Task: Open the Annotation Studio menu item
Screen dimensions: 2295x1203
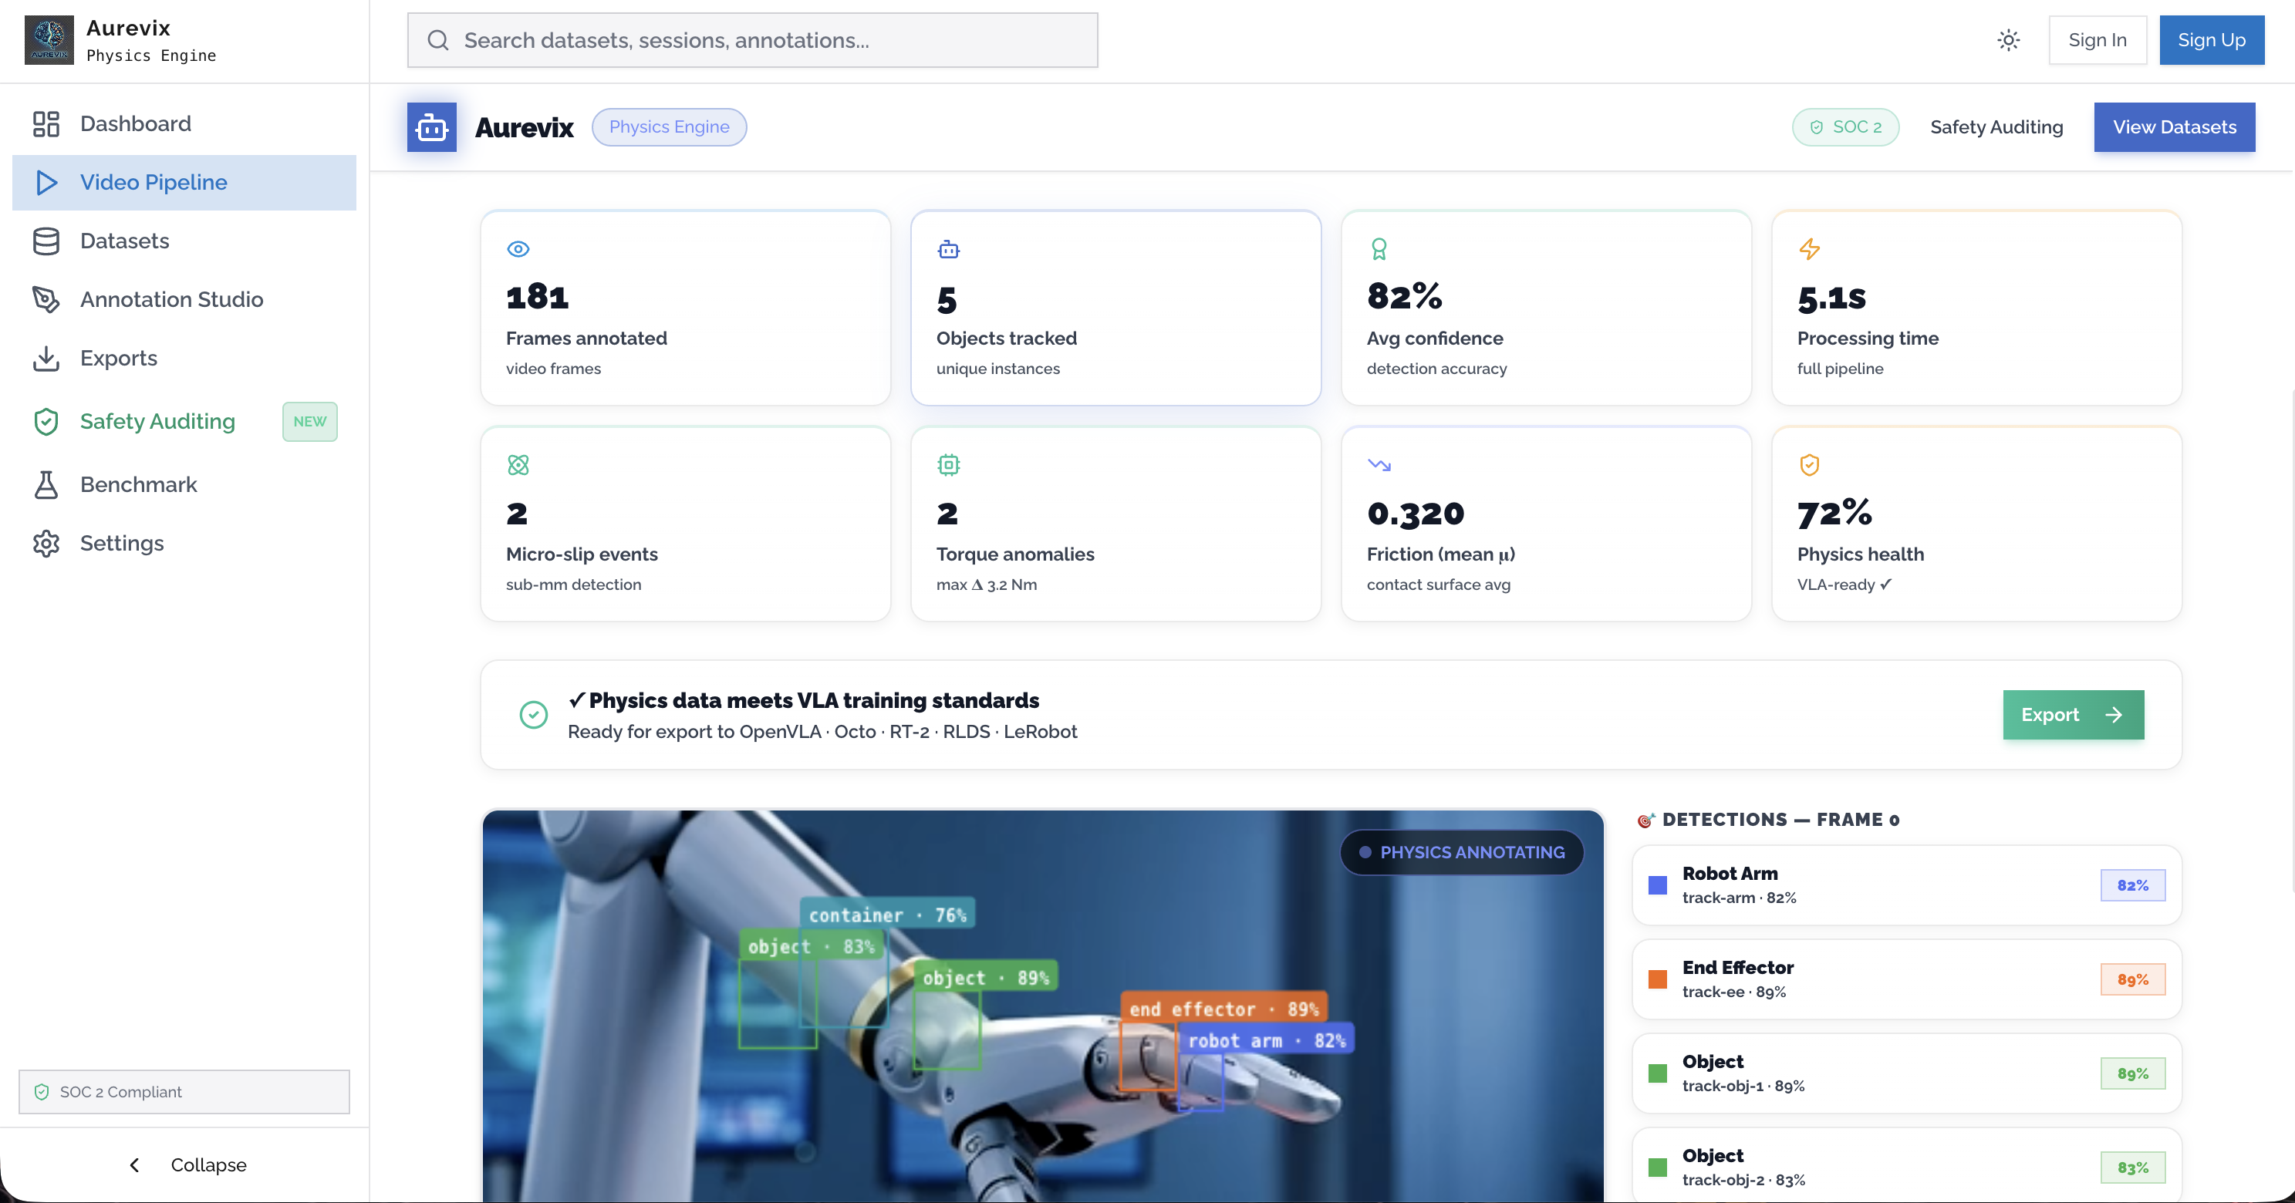Action: (171, 299)
